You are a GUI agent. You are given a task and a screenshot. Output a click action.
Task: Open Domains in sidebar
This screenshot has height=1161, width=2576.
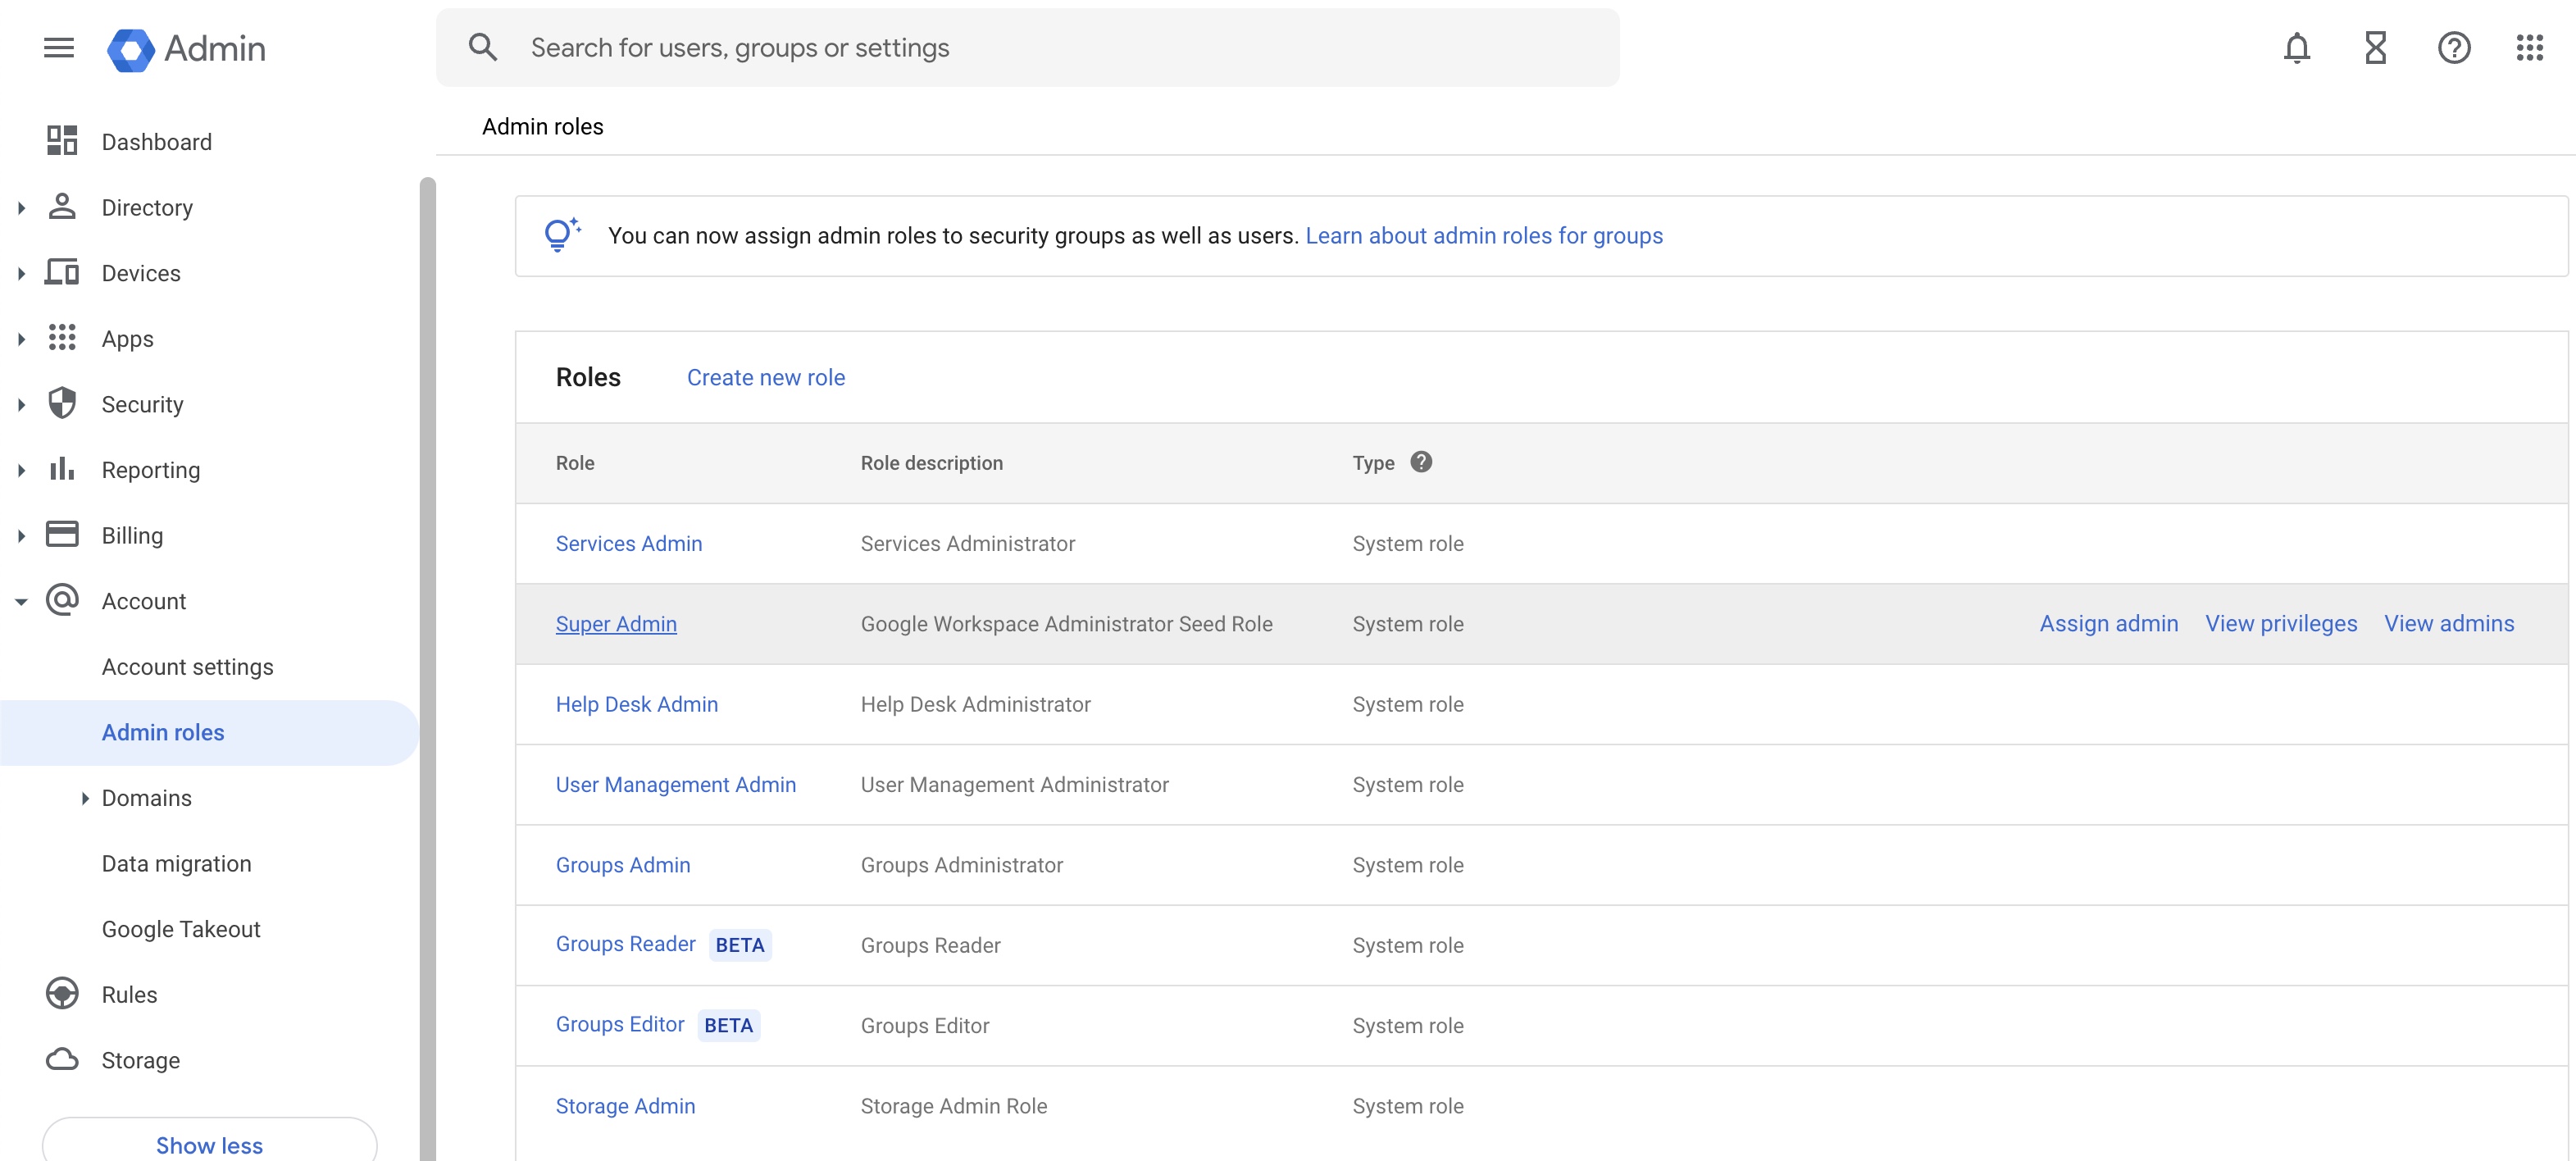tap(146, 798)
